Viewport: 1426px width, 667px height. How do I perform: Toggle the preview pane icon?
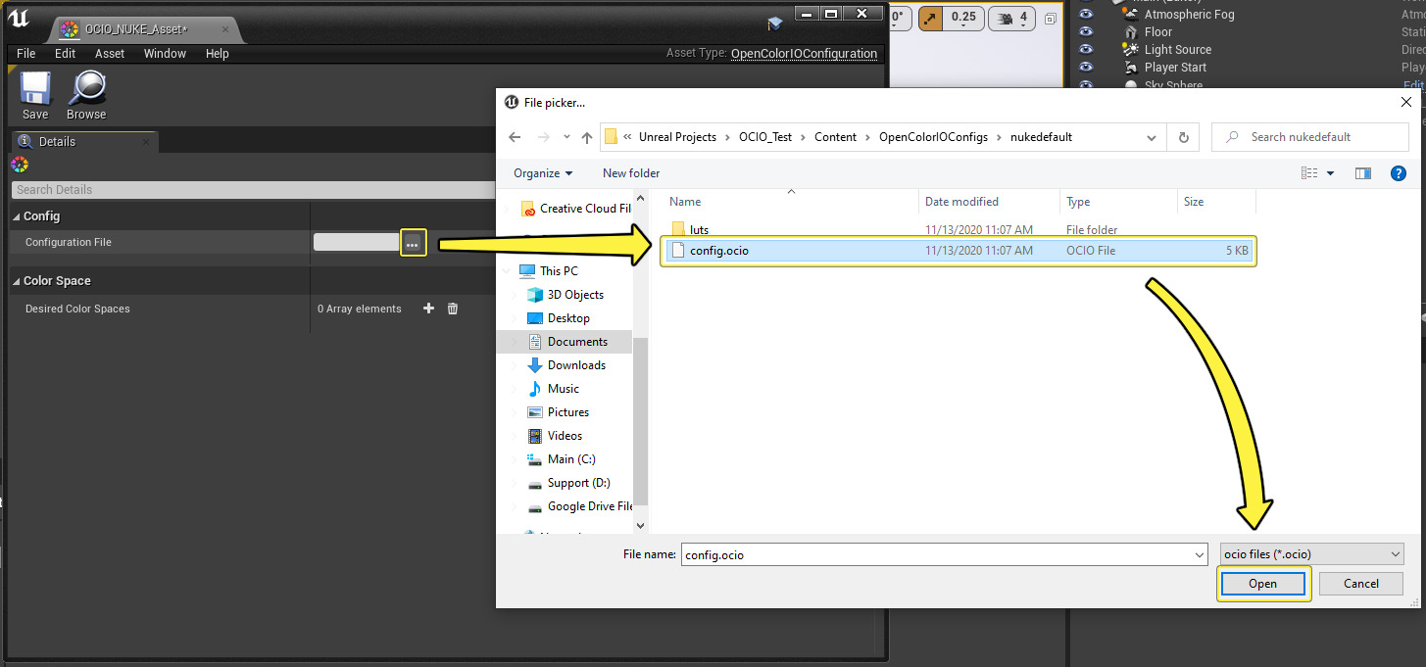pos(1362,173)
